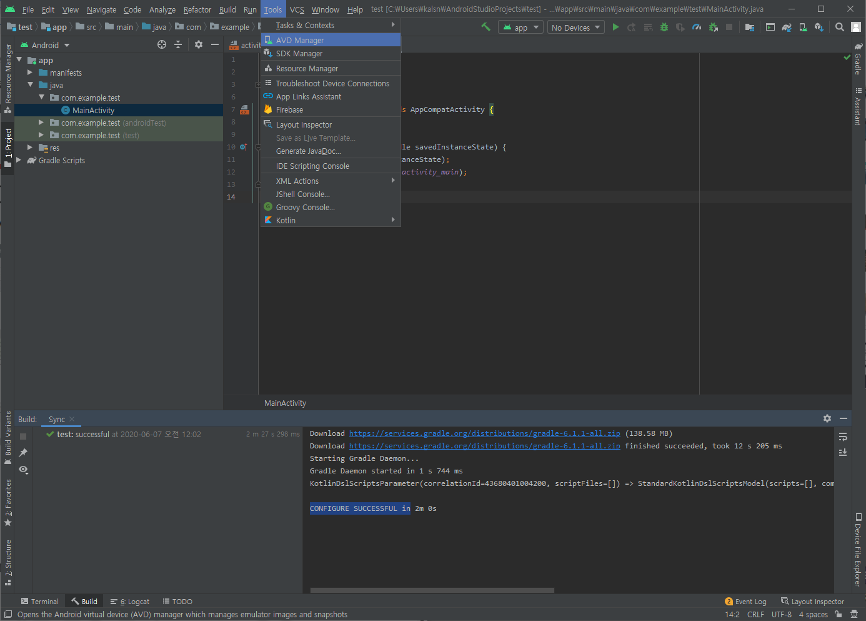The height and width of the screenshot is (621, 866).
Task: Open second gradle-6.1.1-all.zip link
Action: [x=484, y=446]
